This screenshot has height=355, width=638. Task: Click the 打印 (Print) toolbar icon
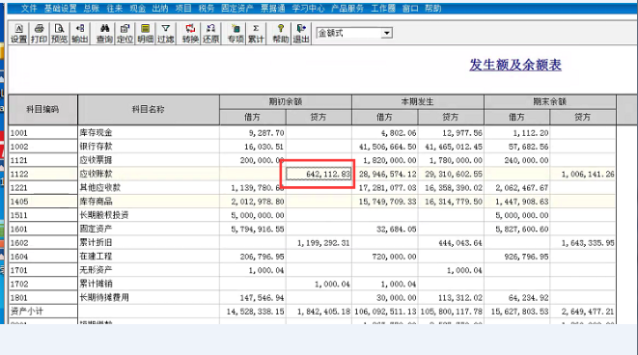click(x=39, y=34)
